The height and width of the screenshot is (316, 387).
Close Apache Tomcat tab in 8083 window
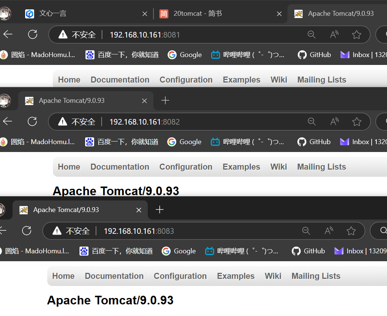pos(139,210)
